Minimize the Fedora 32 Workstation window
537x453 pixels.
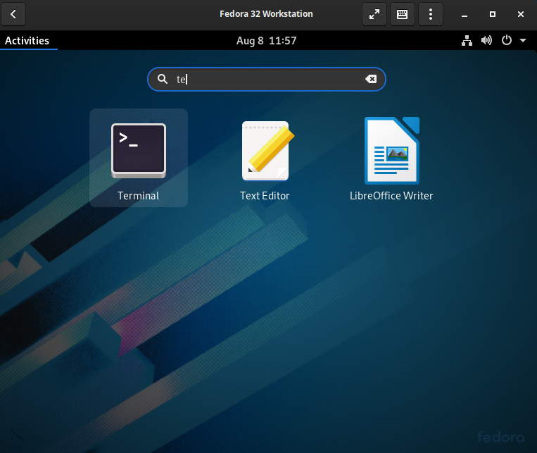(465, 14)
